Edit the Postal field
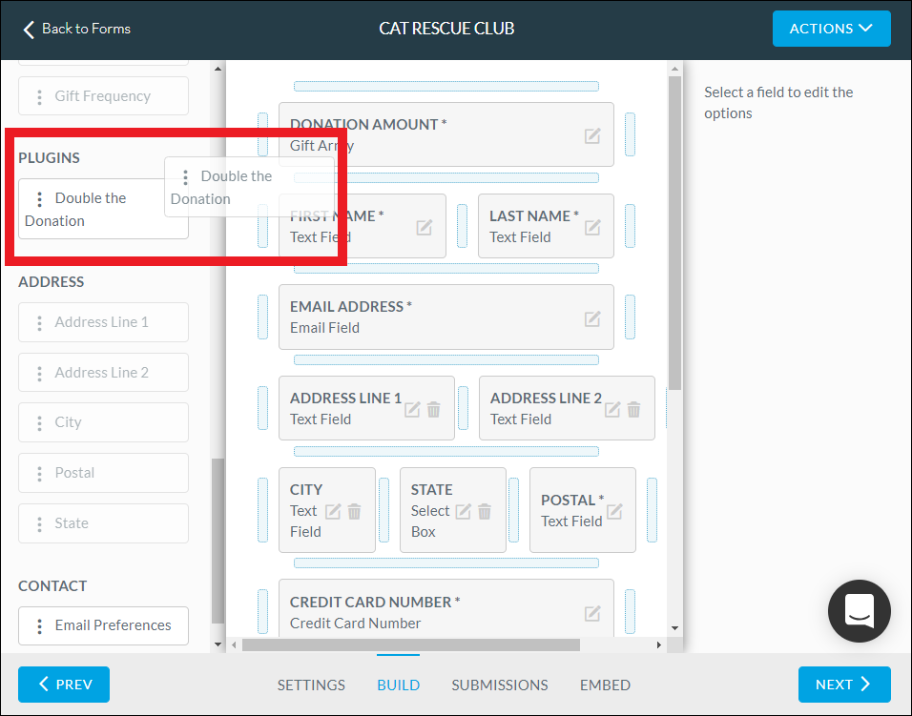Image resolution: width=912 pixels, height=716 pixels. 614,511
